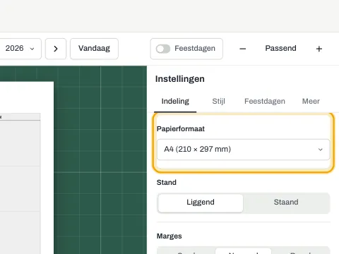Select Liggend orientation

[201, 202]
